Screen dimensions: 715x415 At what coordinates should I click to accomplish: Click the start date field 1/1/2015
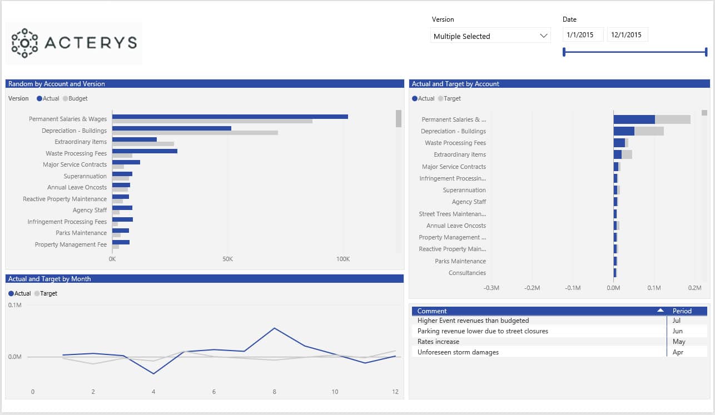pyautogui.click(x=583, y=35)
